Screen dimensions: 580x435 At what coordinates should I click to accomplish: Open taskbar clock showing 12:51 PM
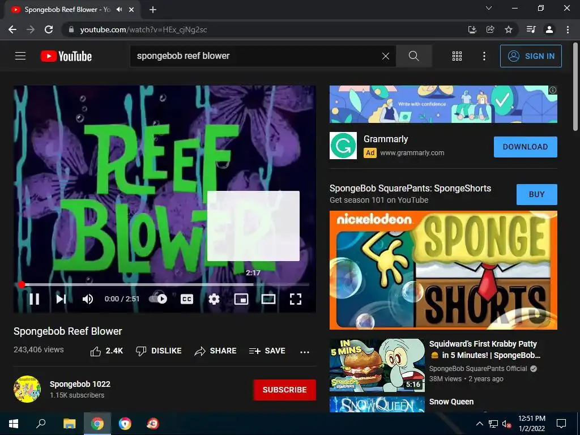point(531,424)
